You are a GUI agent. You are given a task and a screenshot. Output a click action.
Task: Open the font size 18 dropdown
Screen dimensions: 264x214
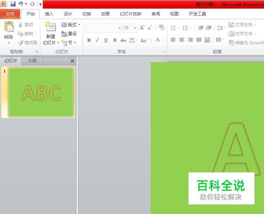(x=135, y=28)
